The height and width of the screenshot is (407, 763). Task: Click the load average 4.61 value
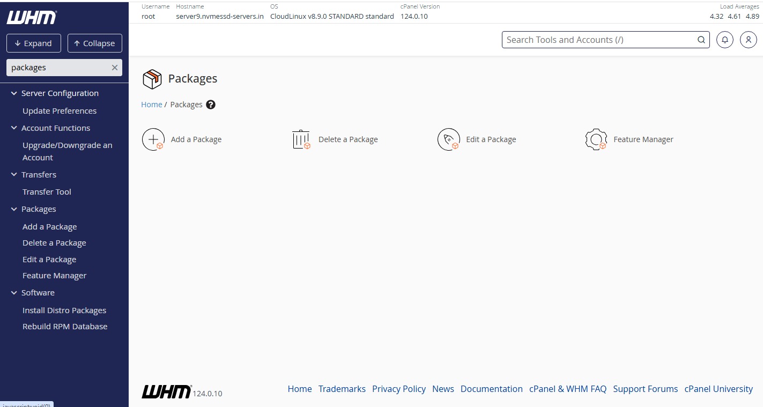pyautogui.click(x=735, y=16)
